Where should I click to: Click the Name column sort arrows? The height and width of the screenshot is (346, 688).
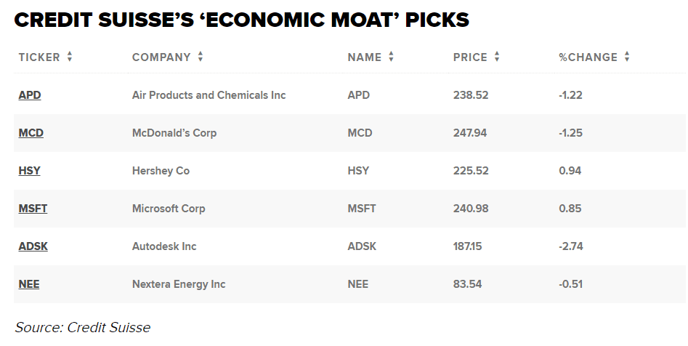pyautogui.click(x=391, y=57)
